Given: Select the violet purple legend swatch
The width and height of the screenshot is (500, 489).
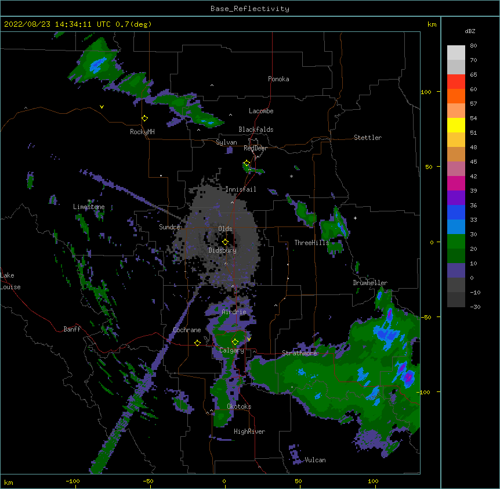Looking at the screenshot, I should [456, 197].
